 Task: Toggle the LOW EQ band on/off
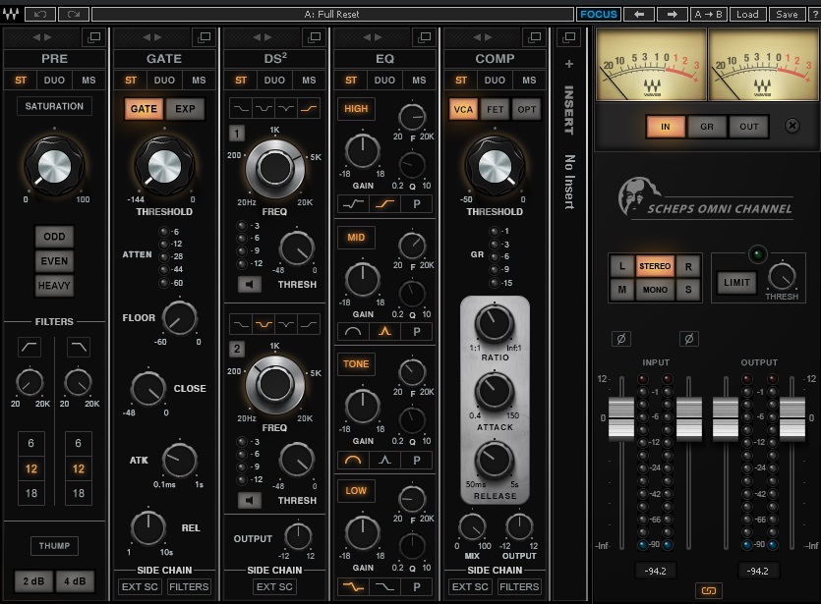[356, 490]
